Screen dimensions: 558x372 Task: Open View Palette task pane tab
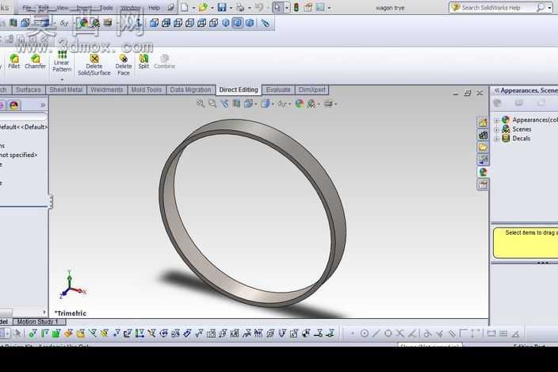[483, 160]
